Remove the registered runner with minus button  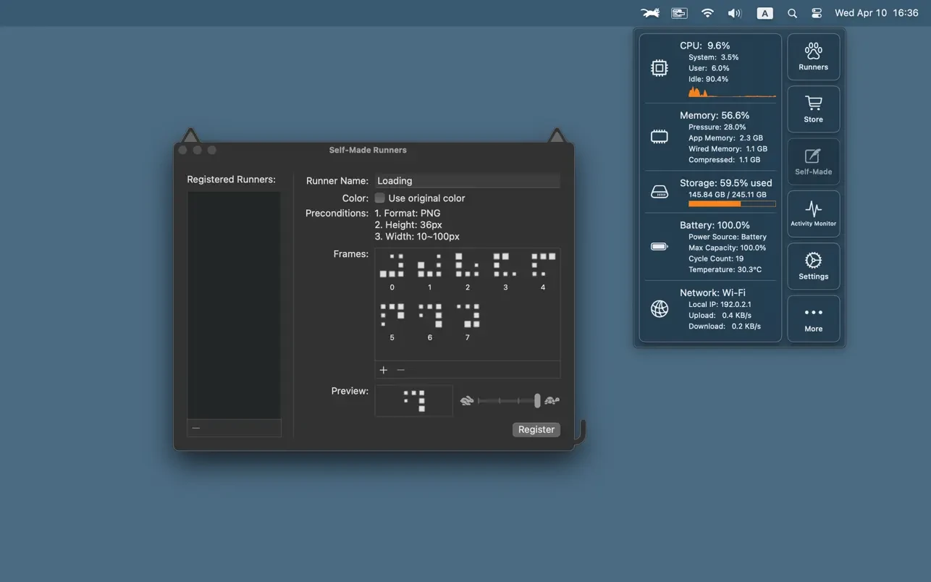tap(196, 428)
